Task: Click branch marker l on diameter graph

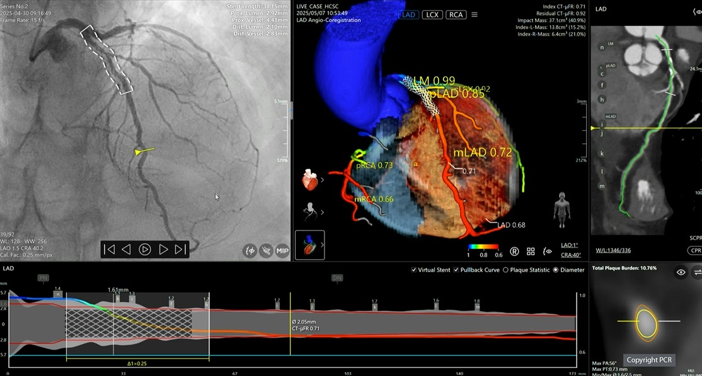Action: click(436, 306)
